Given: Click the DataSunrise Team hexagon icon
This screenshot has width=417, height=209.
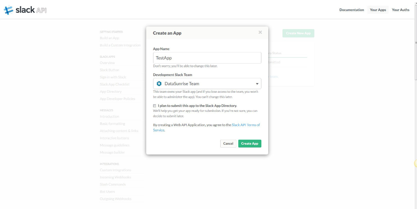Looking at the screenshot, I should click(x=159, y=84).
